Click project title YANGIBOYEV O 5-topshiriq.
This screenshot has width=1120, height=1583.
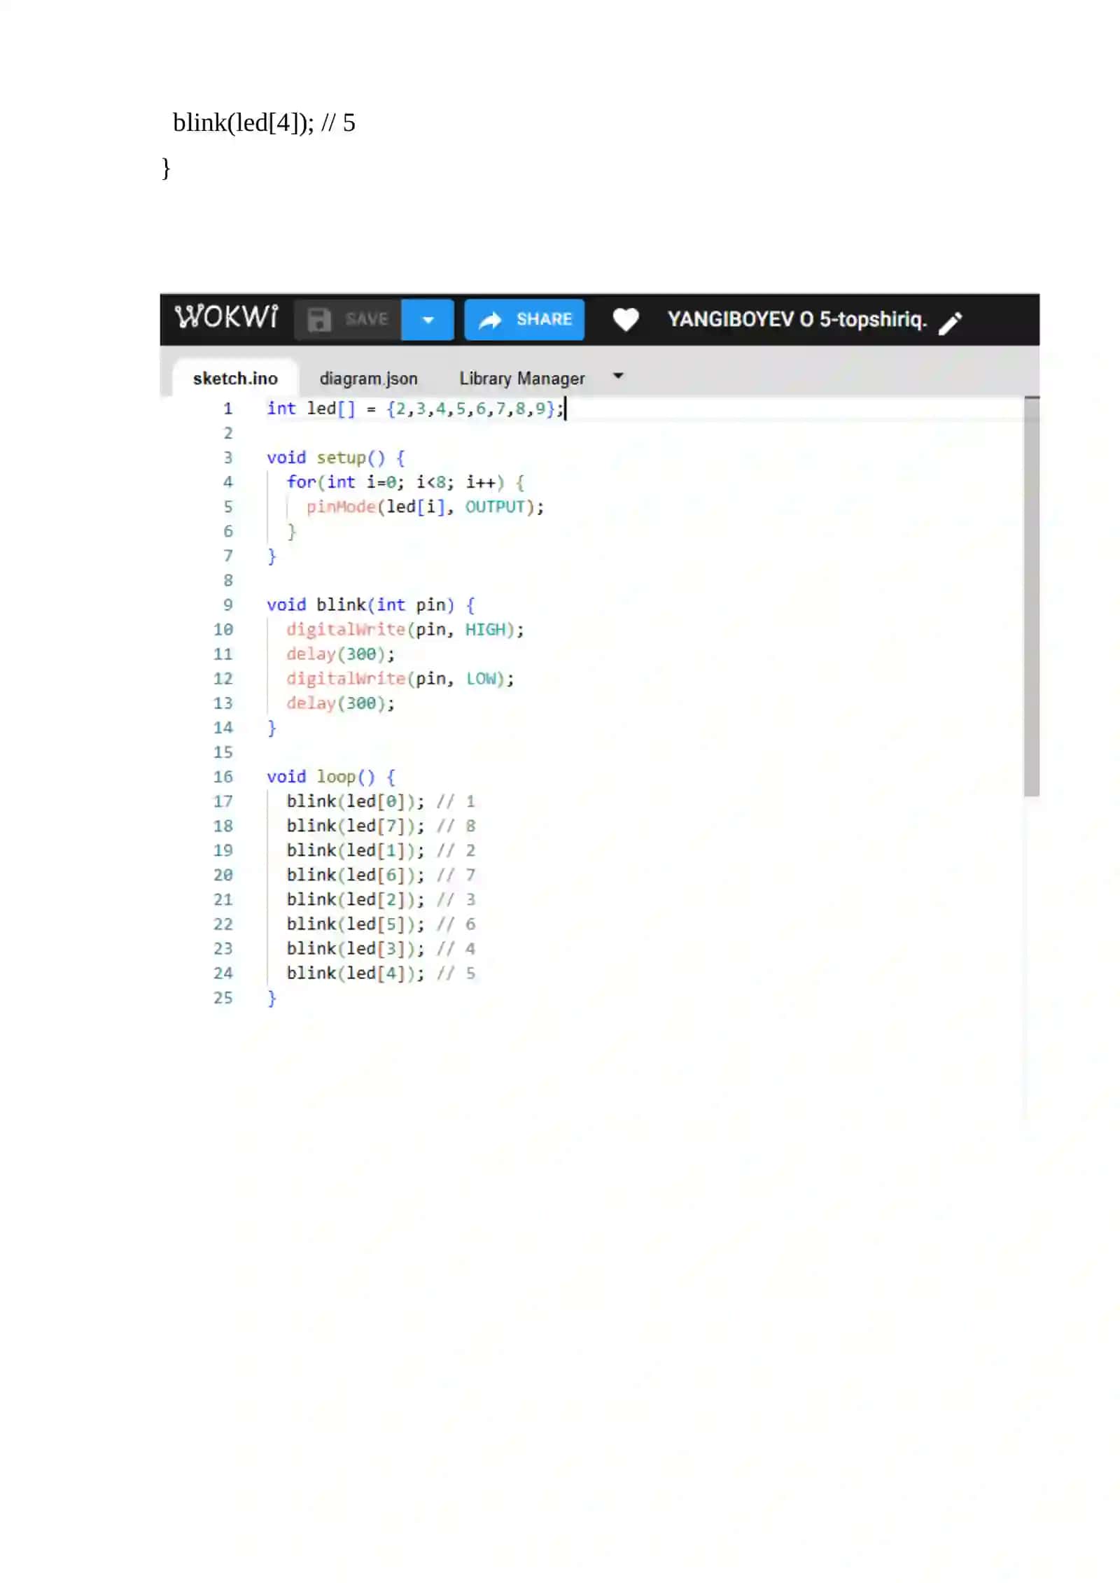[797, 320]
